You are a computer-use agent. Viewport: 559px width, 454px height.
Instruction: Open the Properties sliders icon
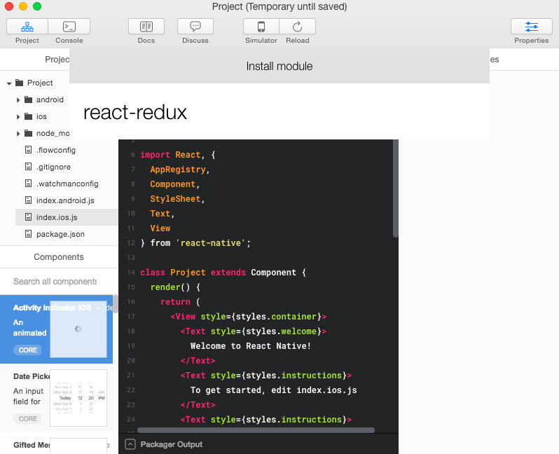pos(532,27)
